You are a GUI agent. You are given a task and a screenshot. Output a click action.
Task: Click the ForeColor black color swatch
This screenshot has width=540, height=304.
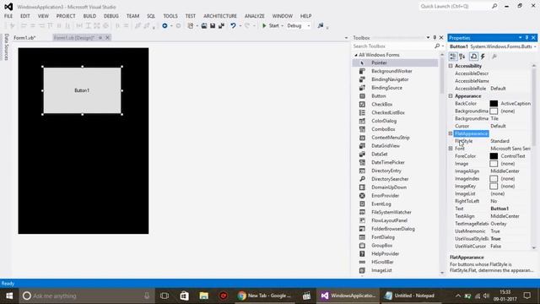(494, 156)
